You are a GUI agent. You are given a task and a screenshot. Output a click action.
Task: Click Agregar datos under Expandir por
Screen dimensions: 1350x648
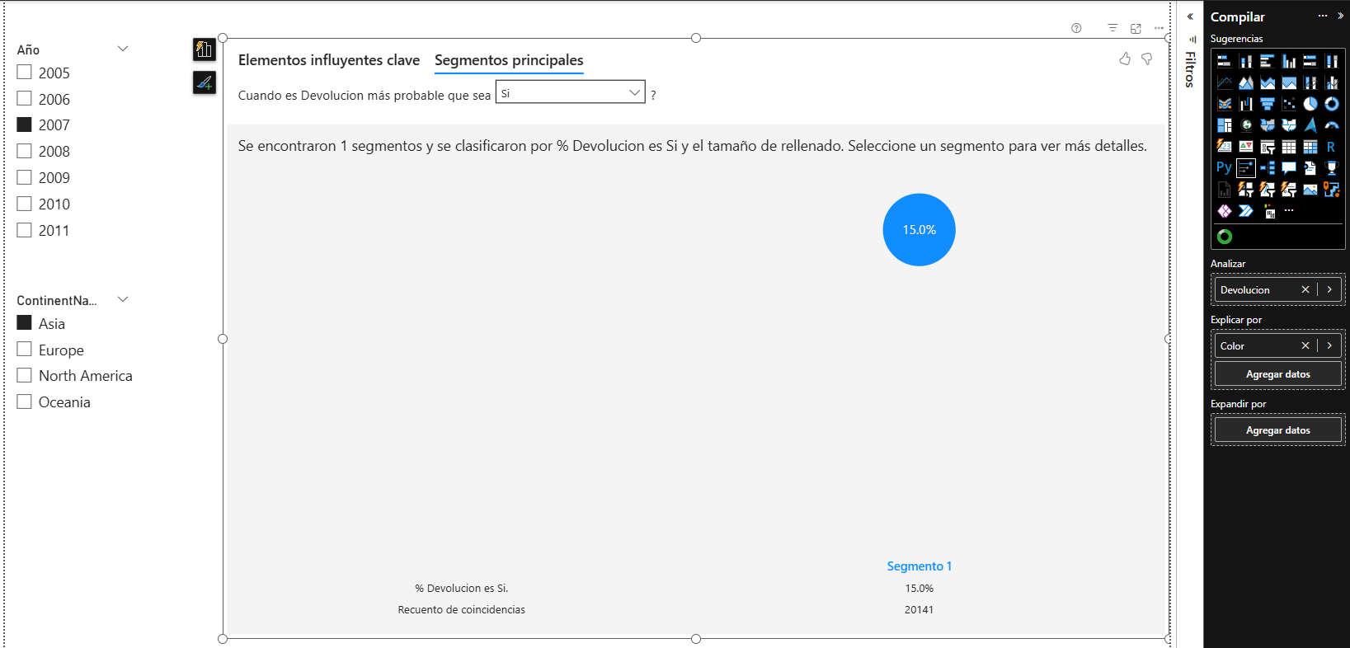click(x=1277, y=430)
